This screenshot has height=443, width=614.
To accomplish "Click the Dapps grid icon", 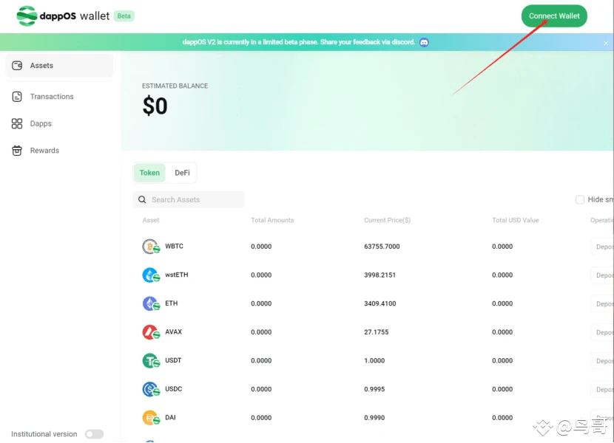I will [x=17, y=123].
